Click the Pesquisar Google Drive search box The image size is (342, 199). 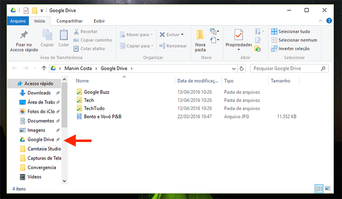tap(289, 69)
